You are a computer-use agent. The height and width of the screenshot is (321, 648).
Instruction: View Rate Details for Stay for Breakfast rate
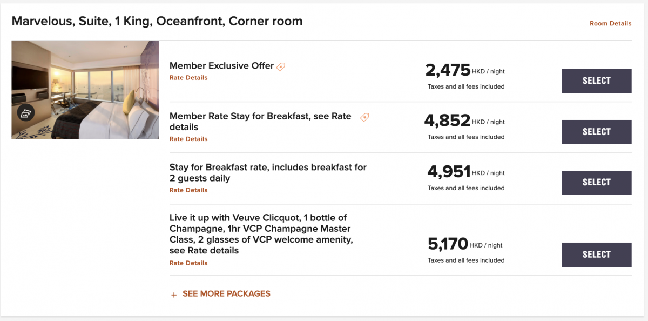tap(188, 190)
